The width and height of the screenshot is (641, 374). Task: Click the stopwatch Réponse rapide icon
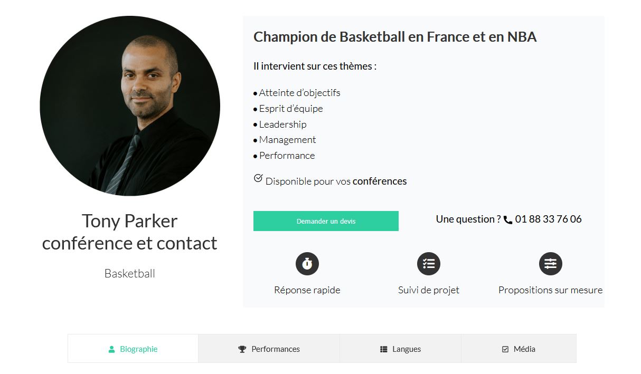pos(307,264)
